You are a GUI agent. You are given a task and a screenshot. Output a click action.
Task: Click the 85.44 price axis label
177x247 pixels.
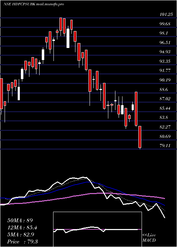click(x=165, y=108)
